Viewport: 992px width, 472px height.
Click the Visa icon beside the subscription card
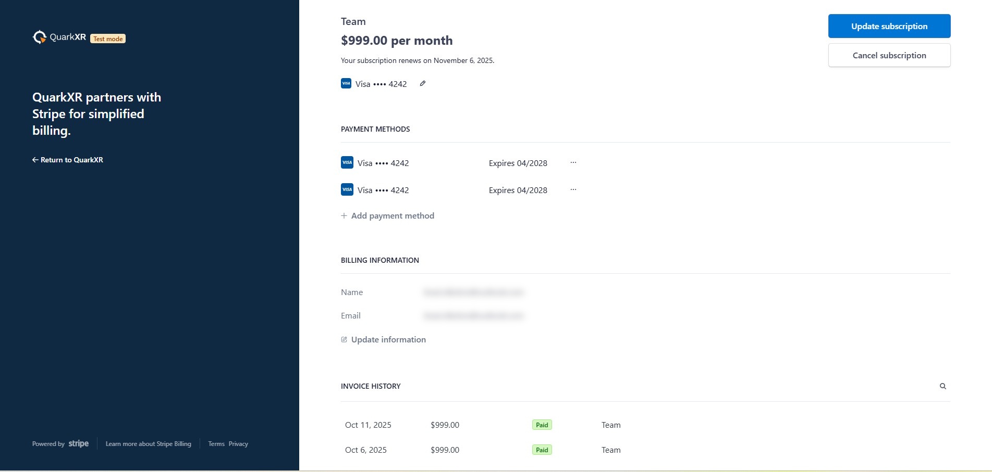(x=346, y=83)
